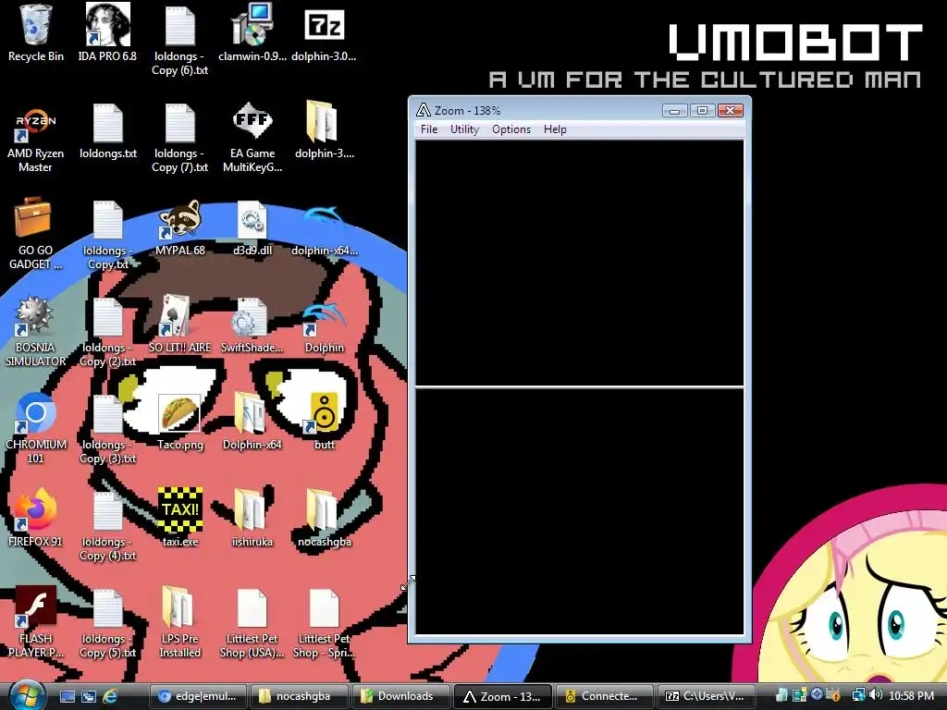Switch to nocashgba taskbar button
The height and width of the screenshot is (710, 947).
pos(300,696)
